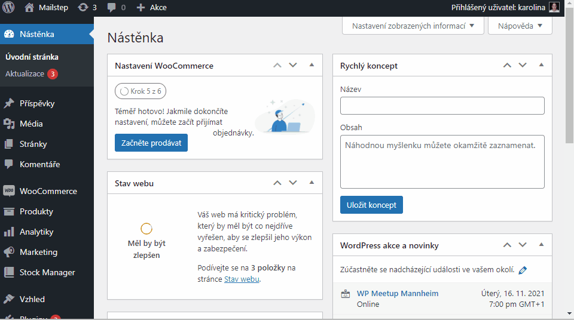
Task: Click the Mailstep home icon
Action: 29,7
